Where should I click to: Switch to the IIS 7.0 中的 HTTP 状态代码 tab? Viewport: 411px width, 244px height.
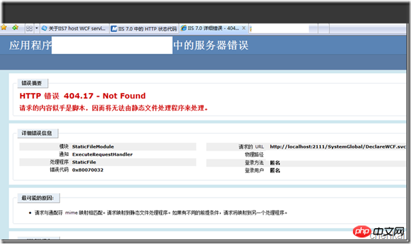[x=144, y=29]
